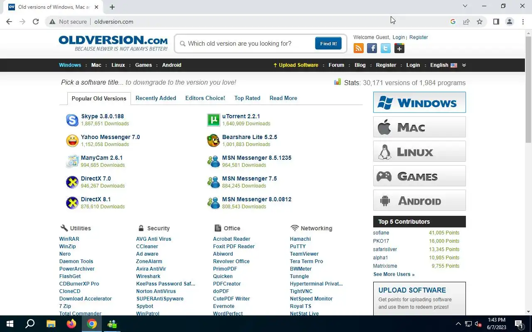This screenshot has width=532, height=332.
Task: Click the Google icon in address bar
Action: [453, 22]
